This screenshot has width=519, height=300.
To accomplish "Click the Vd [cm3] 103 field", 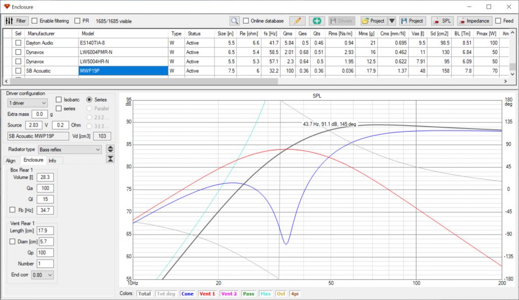I will [x=102, y=136].
